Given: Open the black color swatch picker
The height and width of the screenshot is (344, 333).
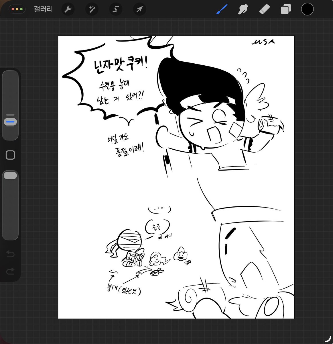Looking at the screenshot, I should tap(307, 9).
